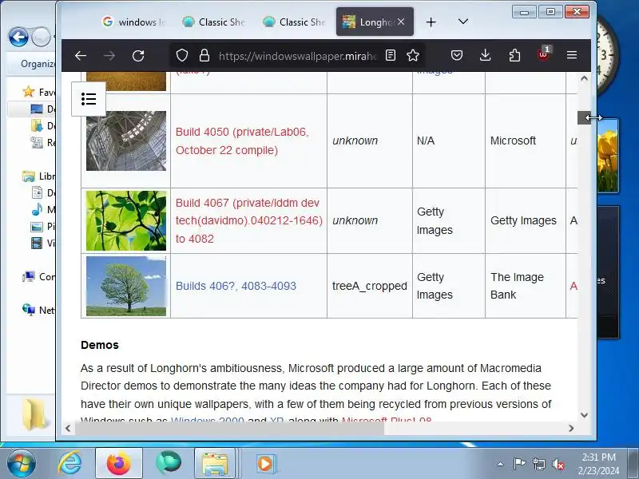Select Network in Explorer navigation pane
639x479 pixels.
coord(38,310)
